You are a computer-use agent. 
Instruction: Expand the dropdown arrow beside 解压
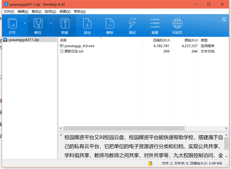pyautogui.click(x=50, y=23)
